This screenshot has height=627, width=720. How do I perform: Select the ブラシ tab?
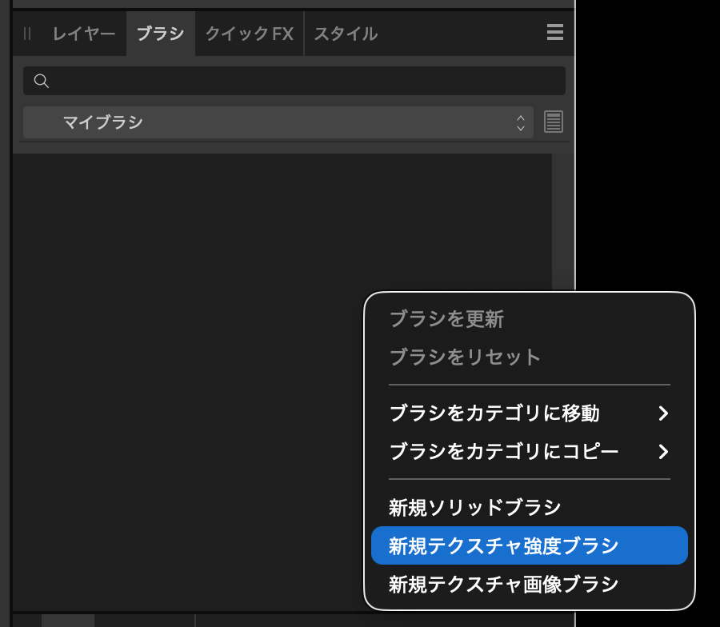(160, 33)
